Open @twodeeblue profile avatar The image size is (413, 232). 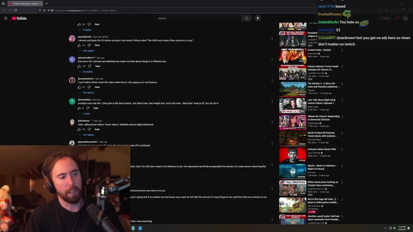pyautogui.click(x=72, y=101)
